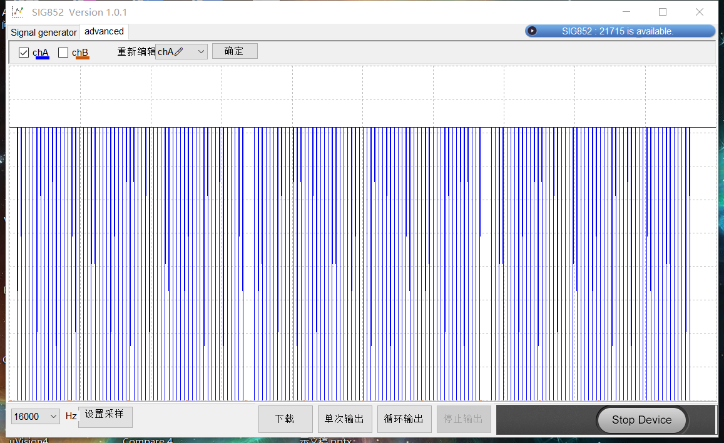724x443 pixels.
Task: Minimize the SIG852 window
Action: tap(626, 12)
